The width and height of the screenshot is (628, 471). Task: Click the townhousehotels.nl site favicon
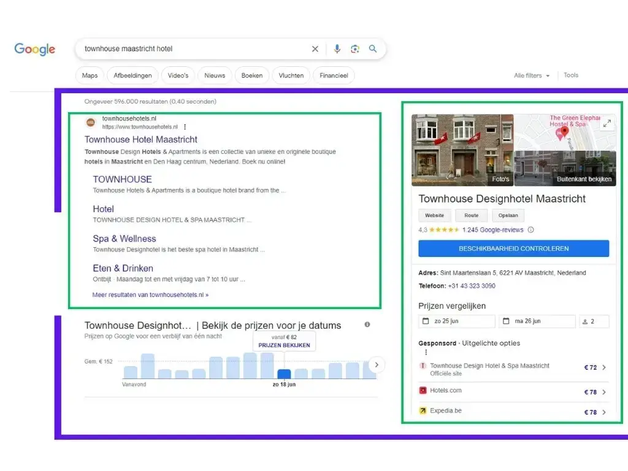tap(91, 123)
